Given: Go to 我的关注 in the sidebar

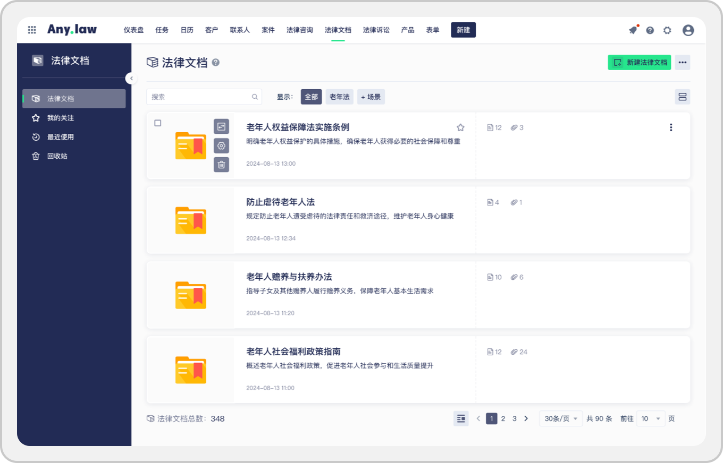Looking at the screenshot, I should coord(61,118).
